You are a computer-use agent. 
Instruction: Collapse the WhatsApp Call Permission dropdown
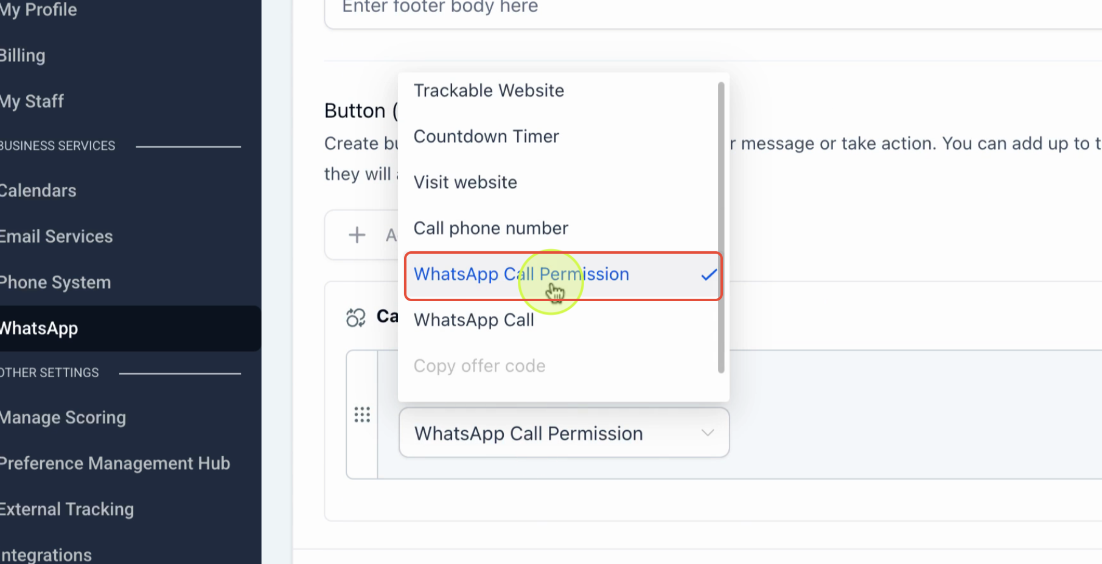click(563, 433)
